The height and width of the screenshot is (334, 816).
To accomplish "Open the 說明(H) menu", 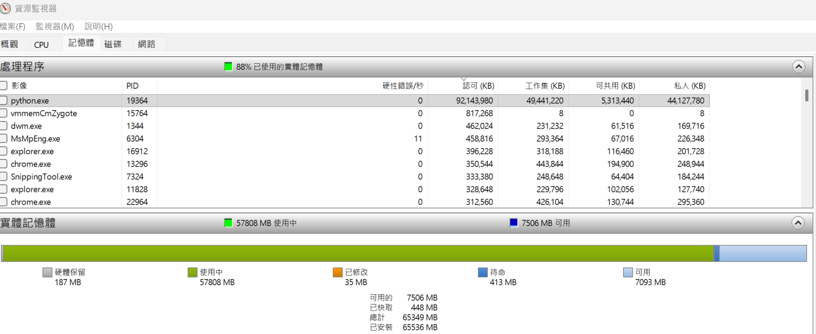I will pyautogui.click(x=99, y=26).
